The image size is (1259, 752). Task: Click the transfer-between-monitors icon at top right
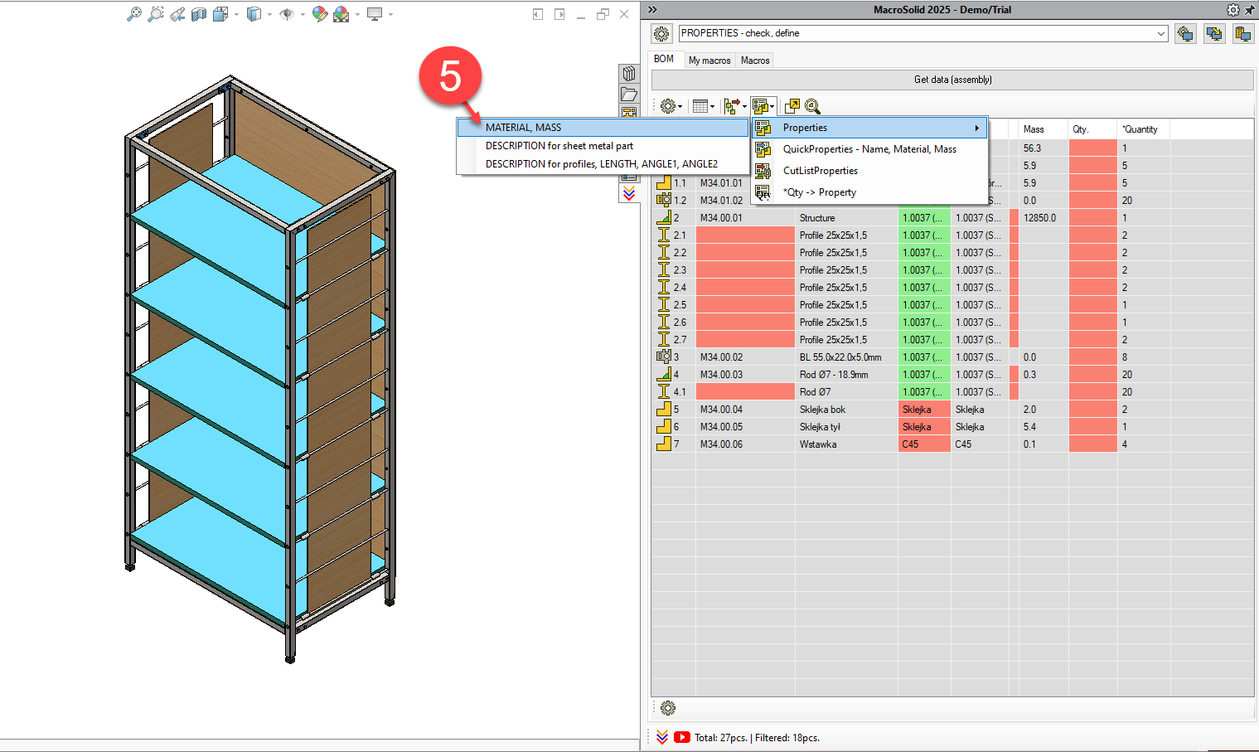pyautogui.click(x=1214, y=34)
